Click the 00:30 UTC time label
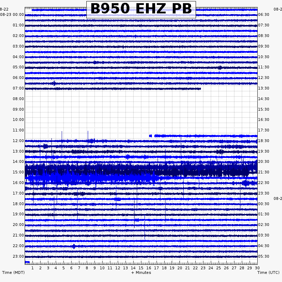Viewport: 282px width, 282px height. pos(264,204)
